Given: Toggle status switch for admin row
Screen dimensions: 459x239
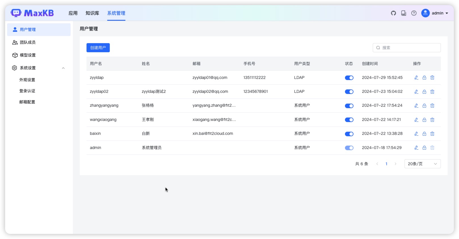Looking at the screenshot, I should tap(349, 148).
